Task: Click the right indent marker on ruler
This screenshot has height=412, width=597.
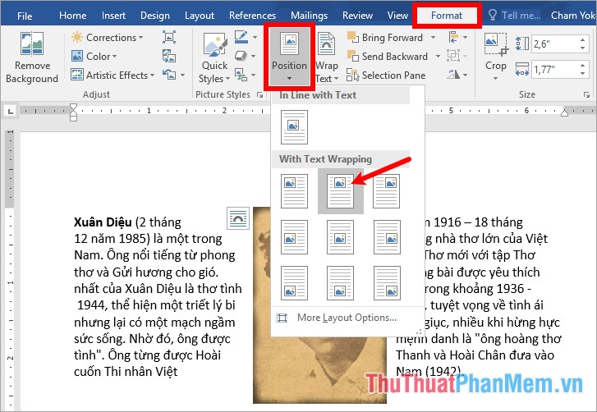Action: (565, 112)
